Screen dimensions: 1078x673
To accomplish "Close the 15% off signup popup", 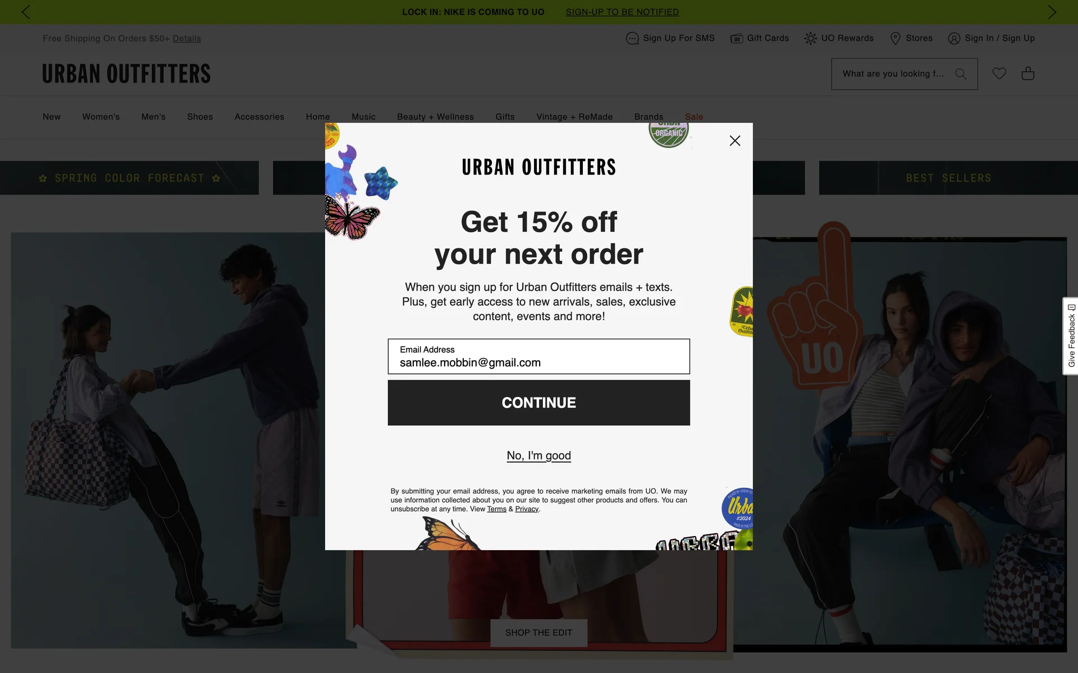I will (734, 141).
